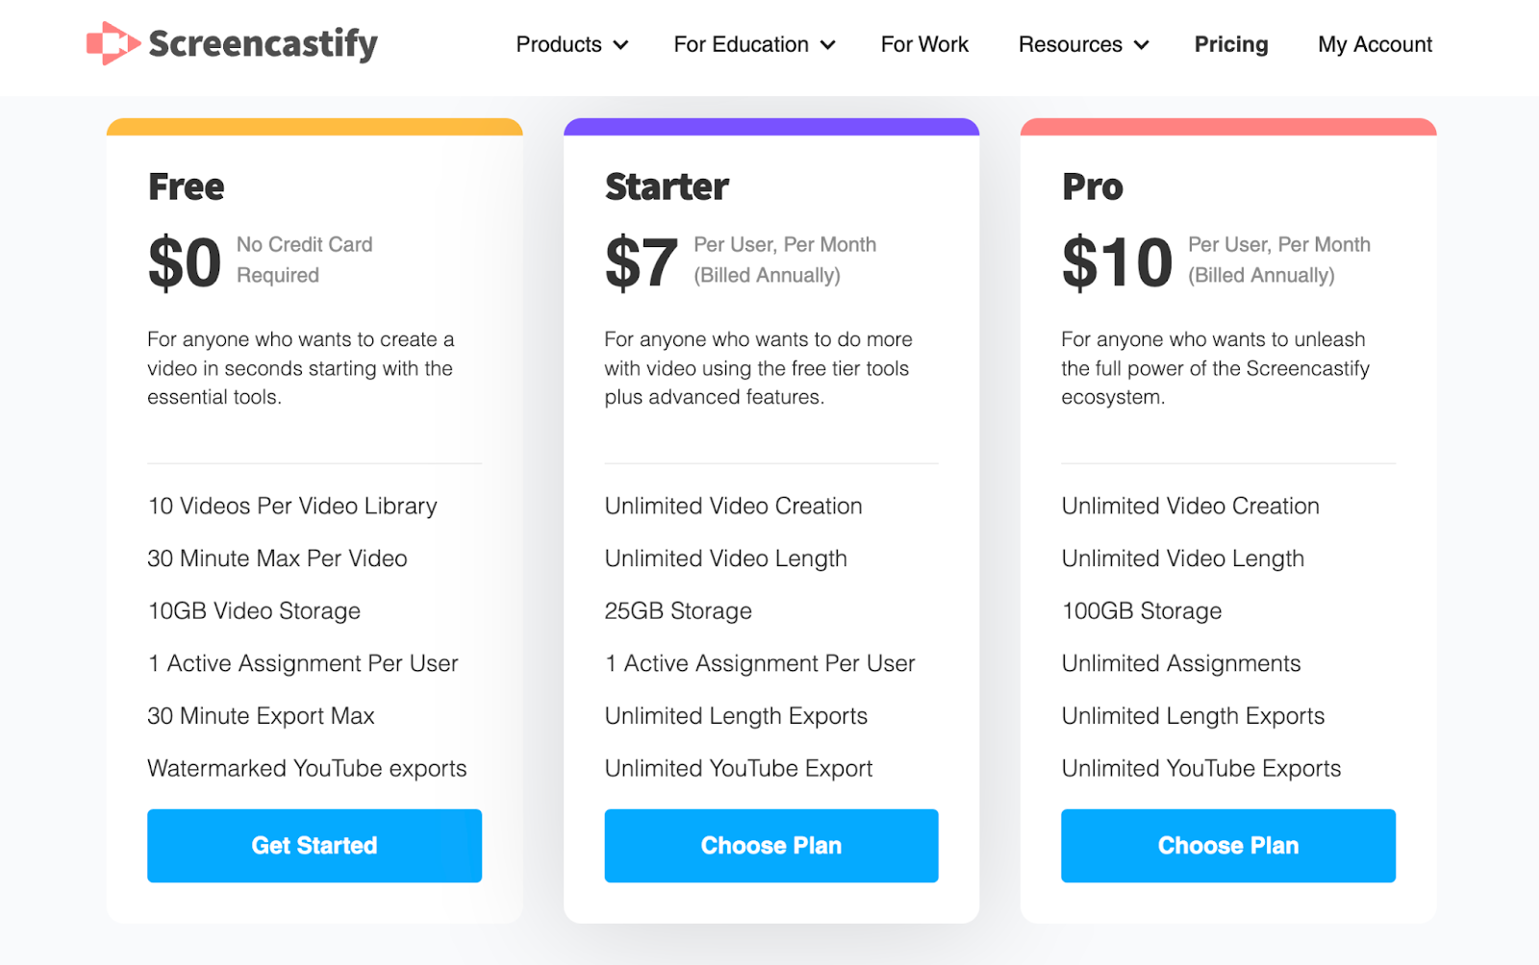The height and width of the screenshot is (965, 1539).
Task: Open the For Education menu item
Action: (741, 44)
